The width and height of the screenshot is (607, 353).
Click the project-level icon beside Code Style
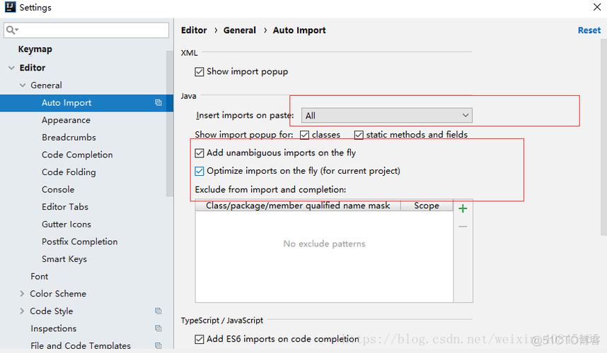pyautogui.click(x=158, y=311)
